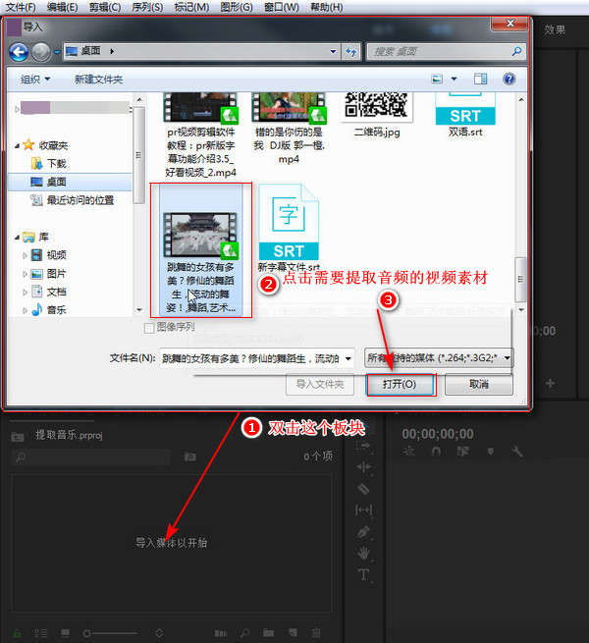Toggle the preview pane icon

(480, 79)
